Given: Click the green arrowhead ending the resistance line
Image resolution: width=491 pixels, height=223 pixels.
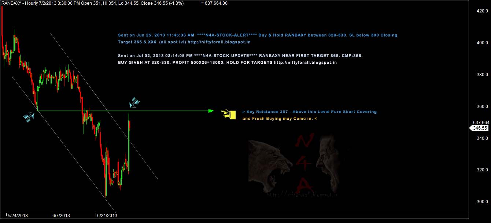Looking at the screenshot, I should 211,111.
